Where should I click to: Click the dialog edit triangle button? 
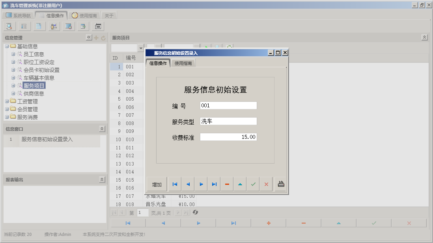click(x=240, y=184)
